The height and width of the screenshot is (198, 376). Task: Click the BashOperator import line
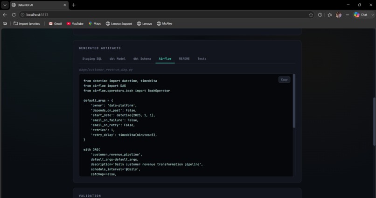(126, 91)
